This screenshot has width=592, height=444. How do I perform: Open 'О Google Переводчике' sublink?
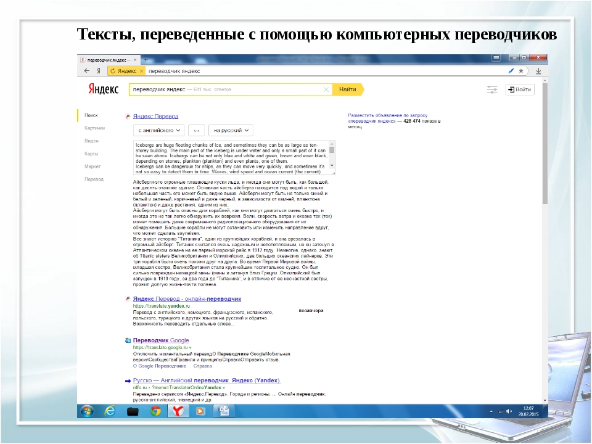pyautogui.click(x=159, y=366)
